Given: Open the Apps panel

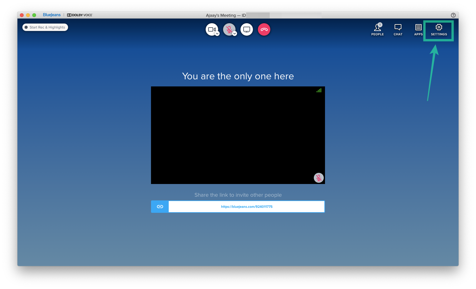Looking at the screenshot, I should [x=419, y=30].
